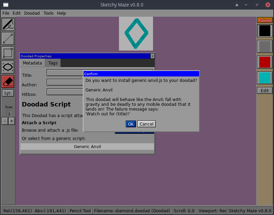Select the Rectangle tool
The width and height of the screenshot is (274, 215).
(7, 53)
